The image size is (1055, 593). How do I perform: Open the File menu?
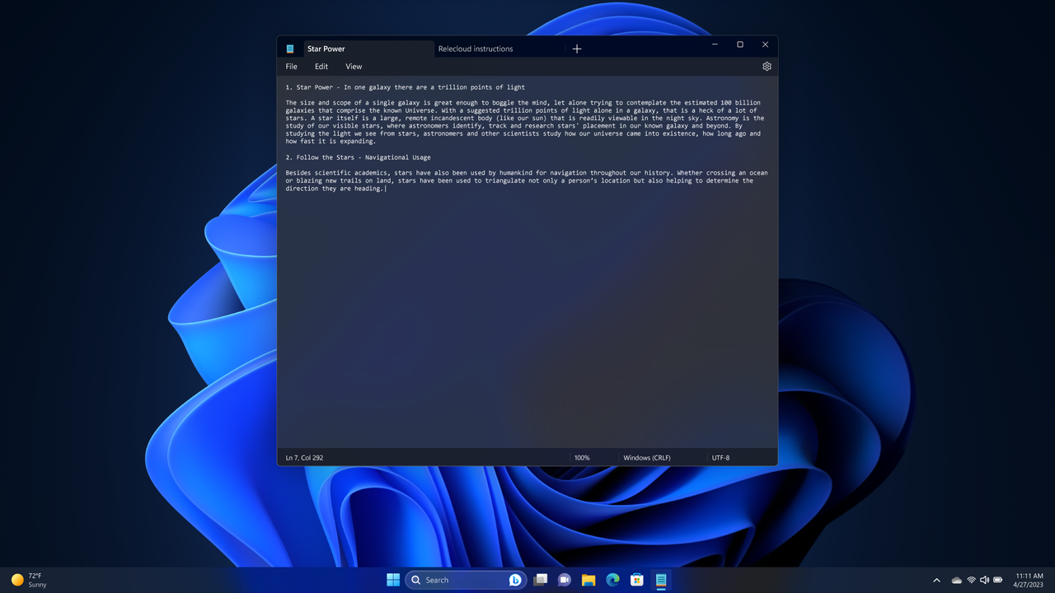pos(291,67)
